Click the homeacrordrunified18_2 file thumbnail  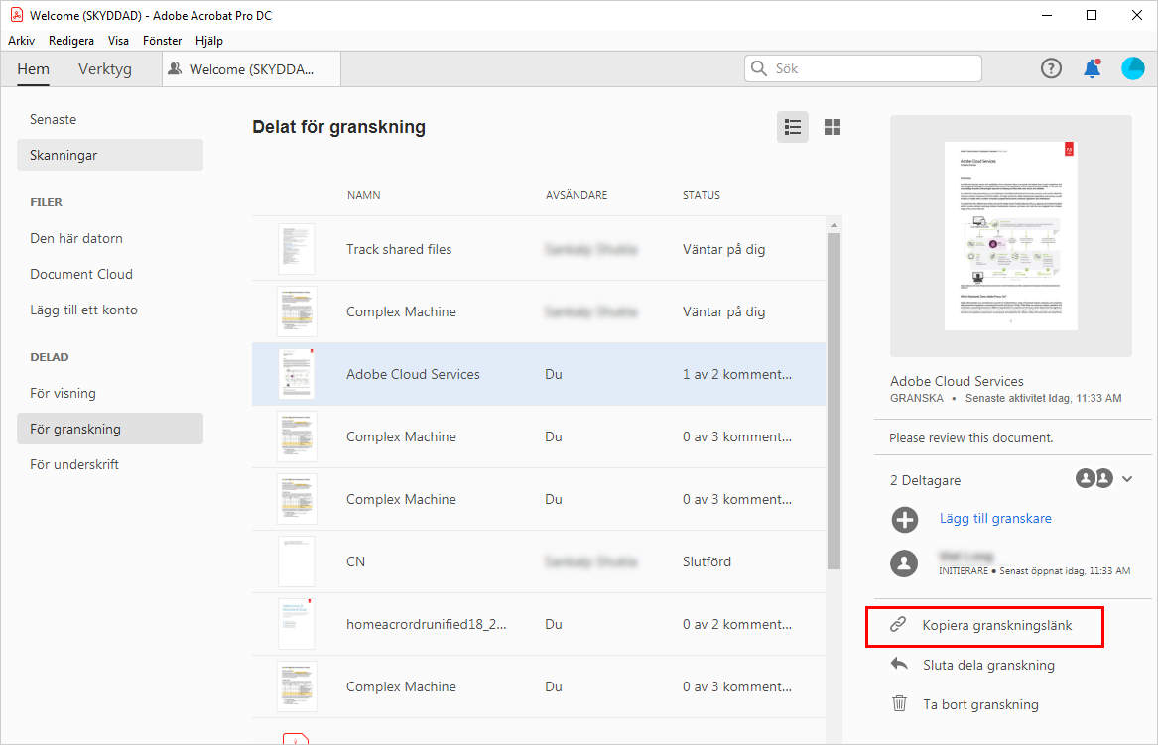pos(296,624)
